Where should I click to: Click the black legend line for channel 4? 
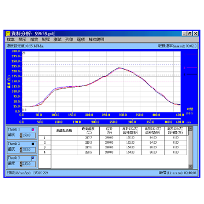[x=191, y=75]
